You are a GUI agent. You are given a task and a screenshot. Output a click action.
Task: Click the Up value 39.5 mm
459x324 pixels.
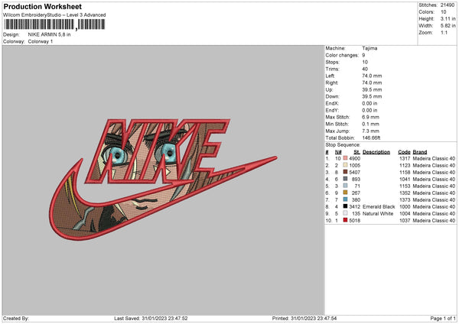coord(372,89)
